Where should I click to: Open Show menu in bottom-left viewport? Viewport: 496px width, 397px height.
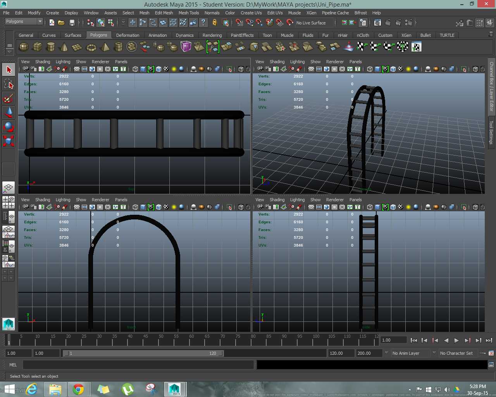[81, 200]
